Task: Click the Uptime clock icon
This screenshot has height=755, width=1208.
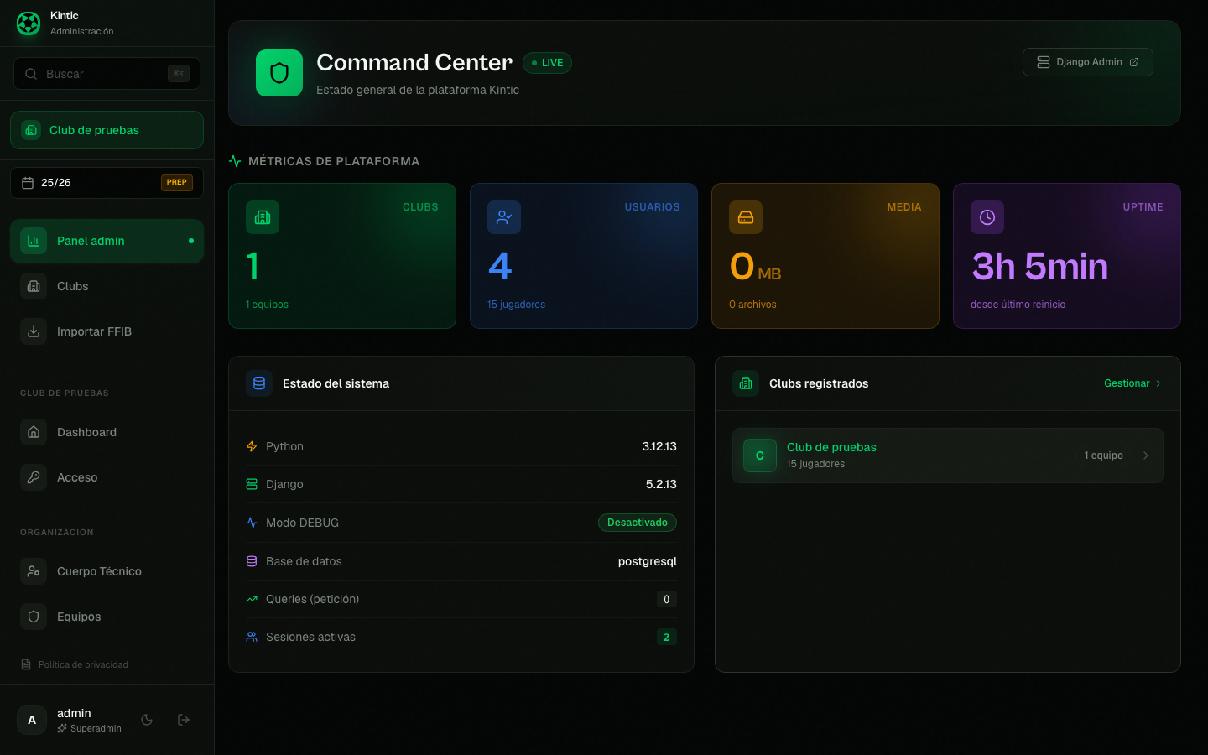Action: point(987,217)
